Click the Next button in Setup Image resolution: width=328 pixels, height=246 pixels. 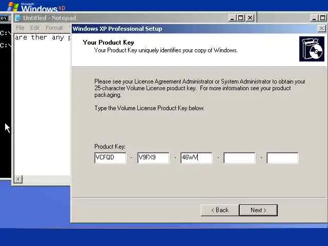click(258, 210)
